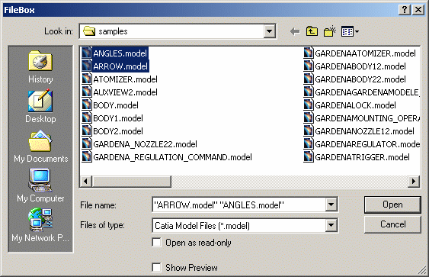Go to the Desktop place icon
The width and height of the screenshot is (429, 277).
click(40, 101)
